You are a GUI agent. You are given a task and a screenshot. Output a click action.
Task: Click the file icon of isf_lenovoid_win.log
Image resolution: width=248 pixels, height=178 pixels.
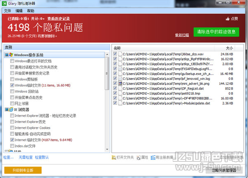click(x=120, y=79)
